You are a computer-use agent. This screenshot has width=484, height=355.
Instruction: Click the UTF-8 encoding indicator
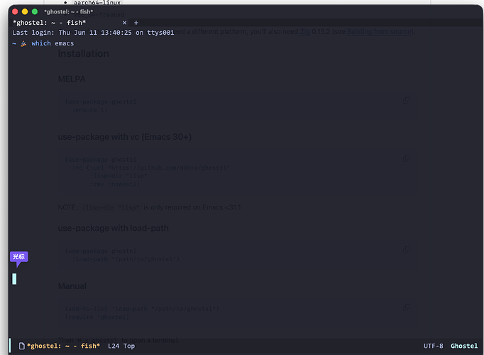coord(433,346)
